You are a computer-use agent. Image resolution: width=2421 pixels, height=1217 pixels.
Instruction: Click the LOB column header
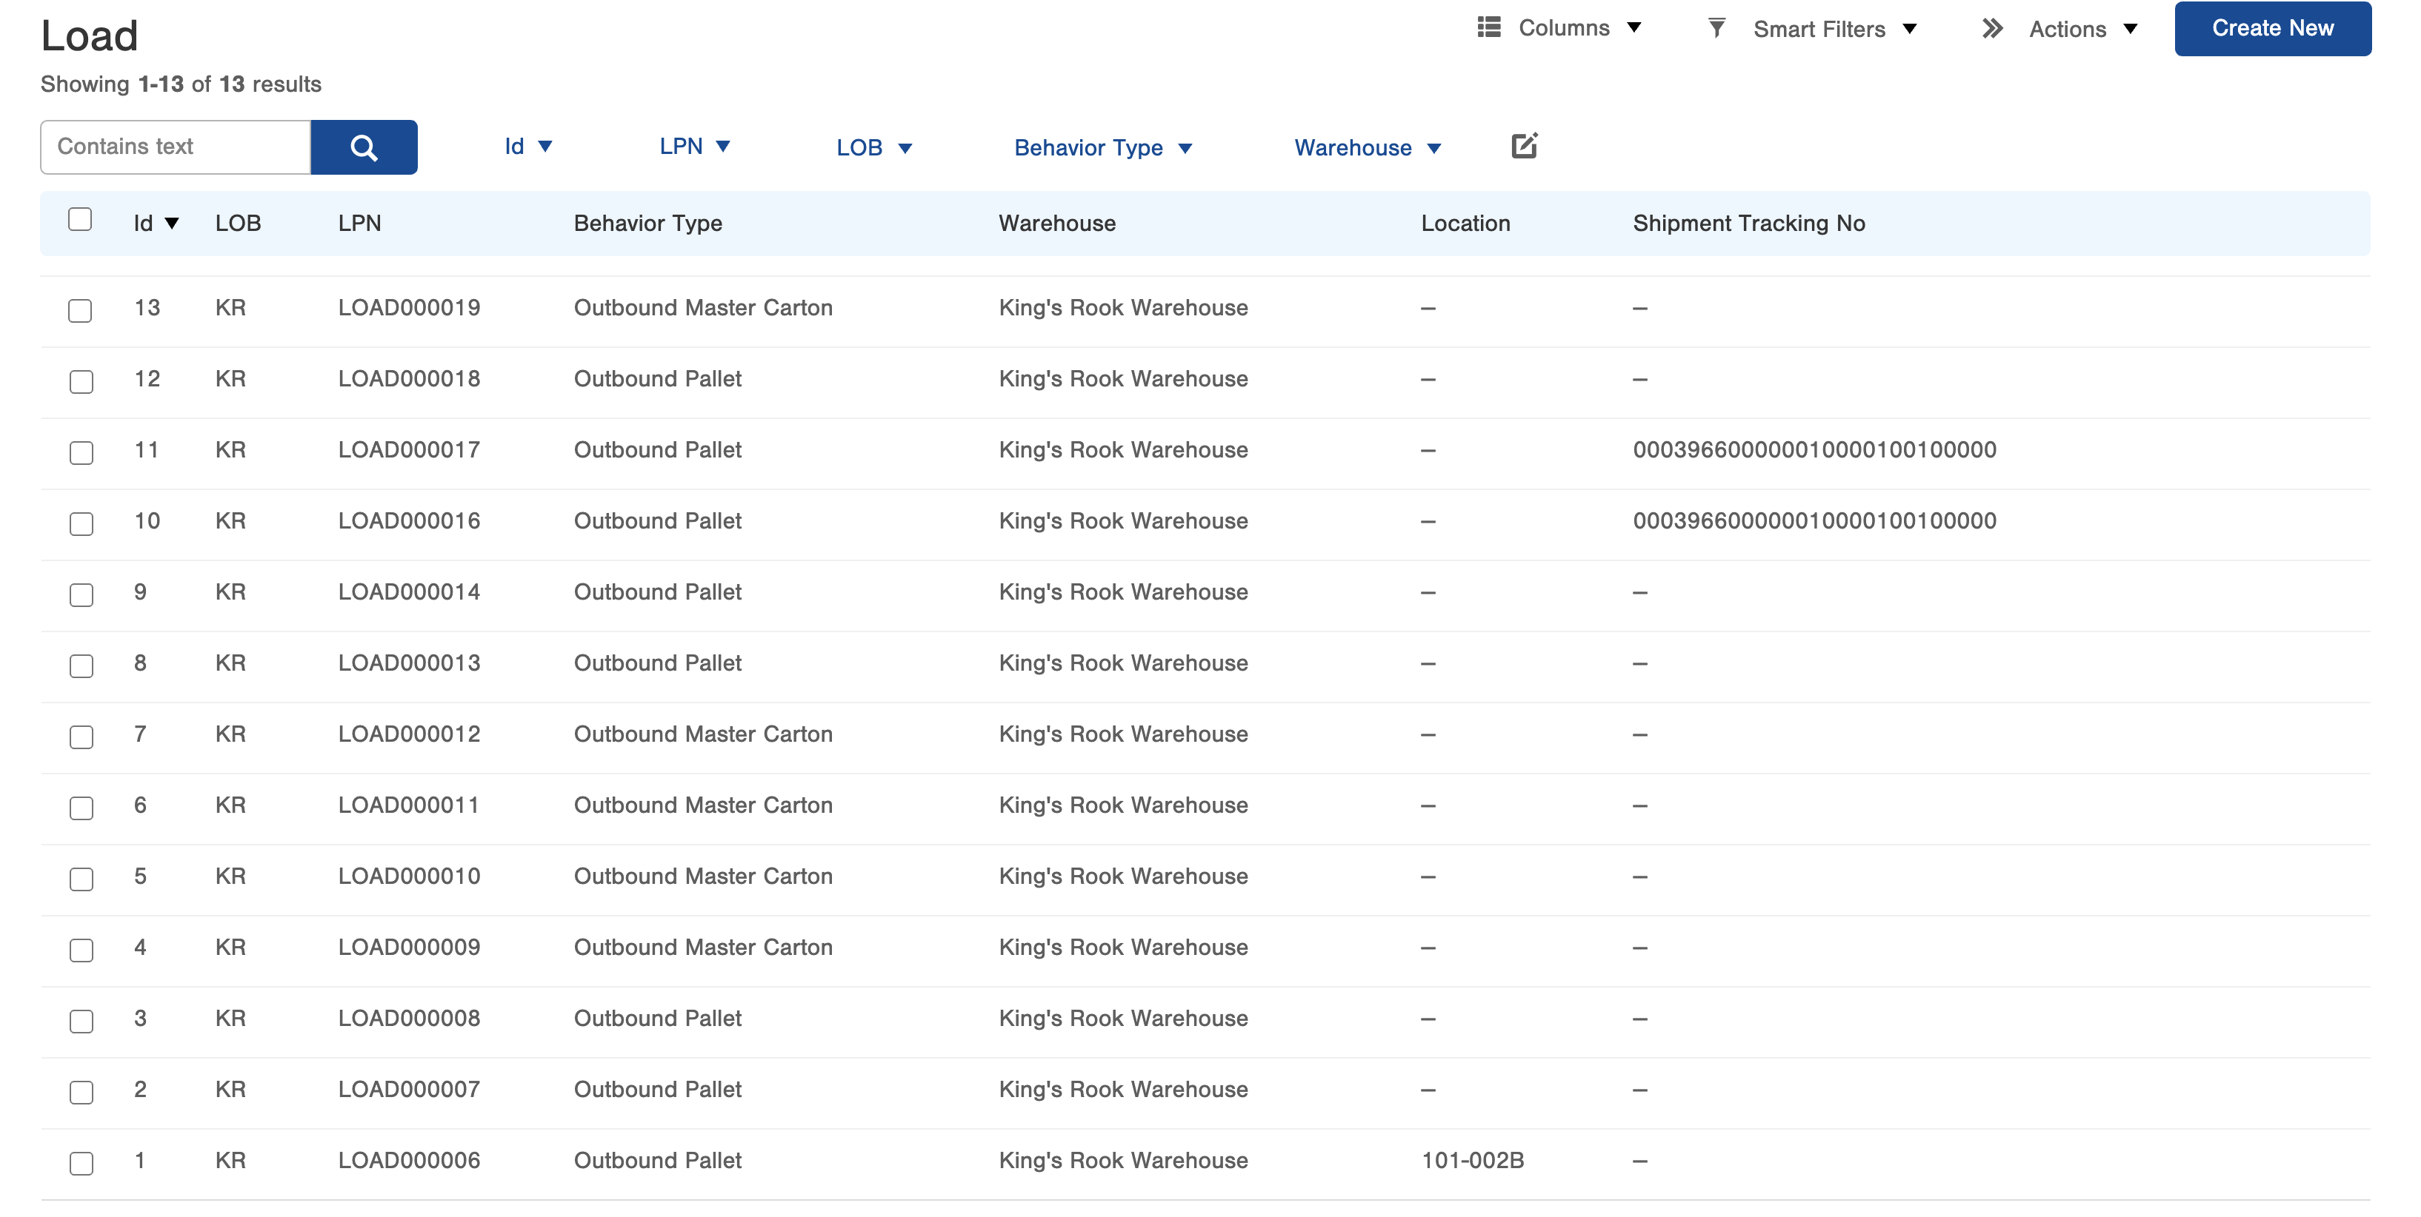coord(238,224)
